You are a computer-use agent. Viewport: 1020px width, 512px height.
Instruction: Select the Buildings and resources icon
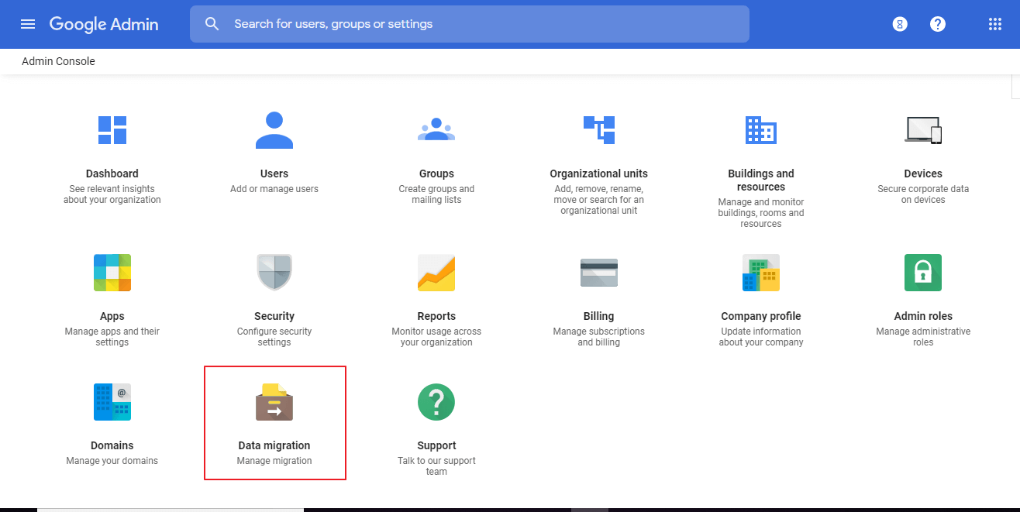760,130
